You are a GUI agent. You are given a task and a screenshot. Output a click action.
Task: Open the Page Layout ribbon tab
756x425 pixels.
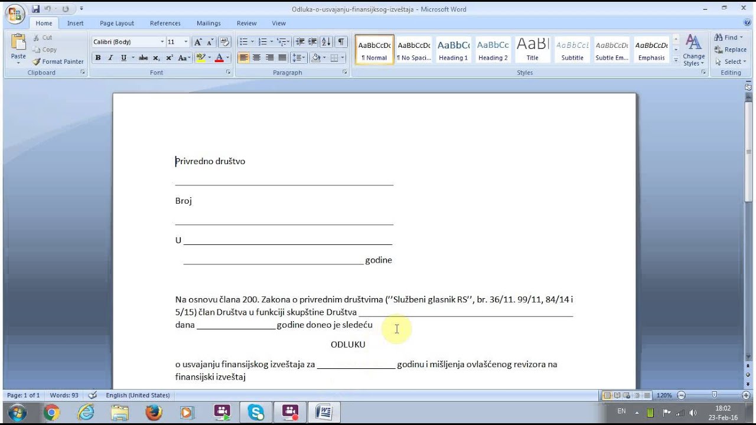pyautogui.click(x=117, y=23)
